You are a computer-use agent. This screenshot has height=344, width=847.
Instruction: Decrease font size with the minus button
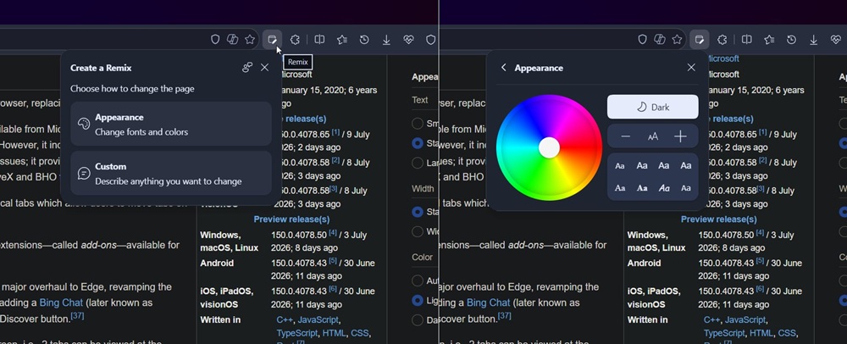click(626, 136)
